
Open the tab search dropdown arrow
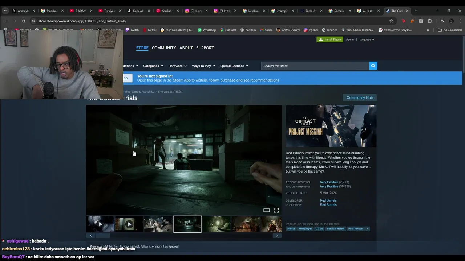pyautogui.click(x=5, y=11)
